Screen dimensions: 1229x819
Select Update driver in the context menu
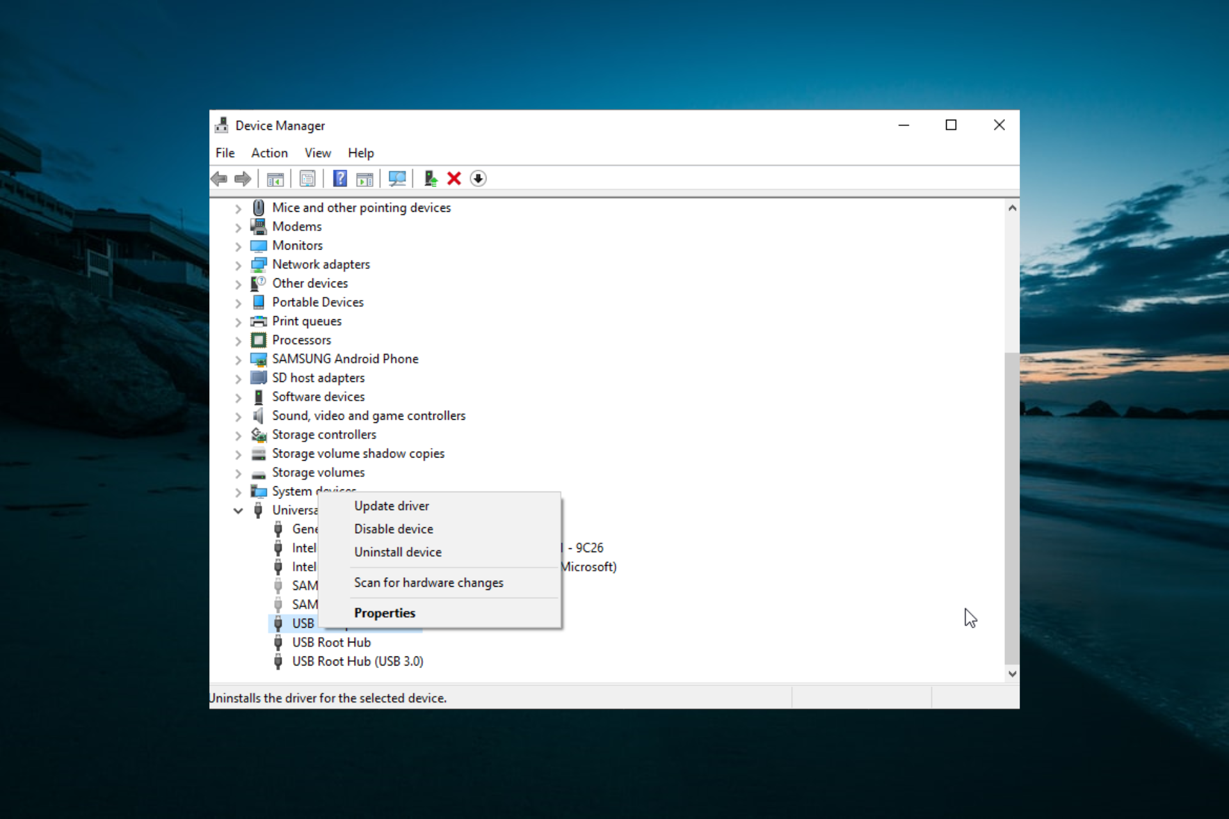(391, 505)
